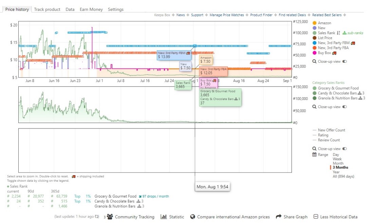The height and width of the screenshot is (223, 374).
Task: Click the Candy & Chocolate Bars green dot
Action: click(315, 93)
